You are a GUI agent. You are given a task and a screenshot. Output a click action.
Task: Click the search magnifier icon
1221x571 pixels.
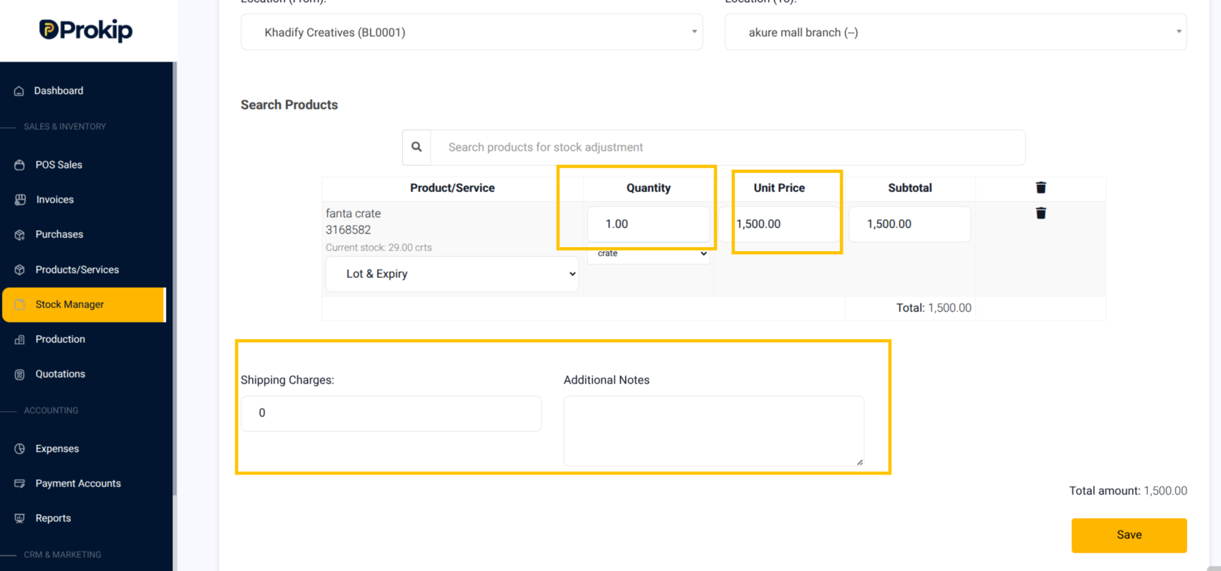pos(416,147)
